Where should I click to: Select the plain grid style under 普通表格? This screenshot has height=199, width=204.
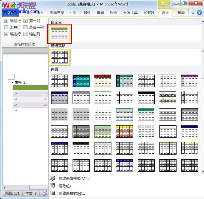60,57
